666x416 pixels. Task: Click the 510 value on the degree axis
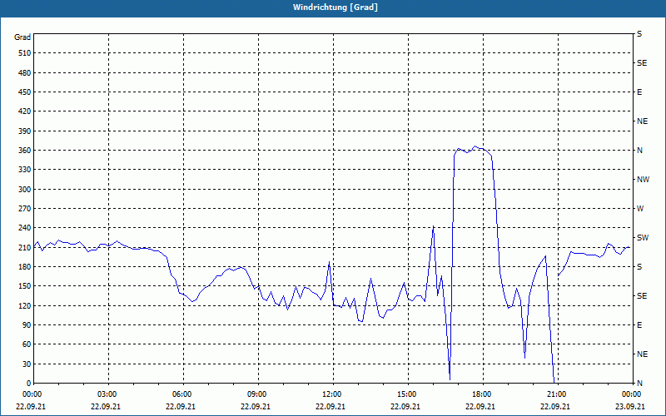25,53
